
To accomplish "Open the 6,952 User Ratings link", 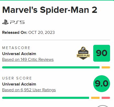I will [x=29, y=90].
